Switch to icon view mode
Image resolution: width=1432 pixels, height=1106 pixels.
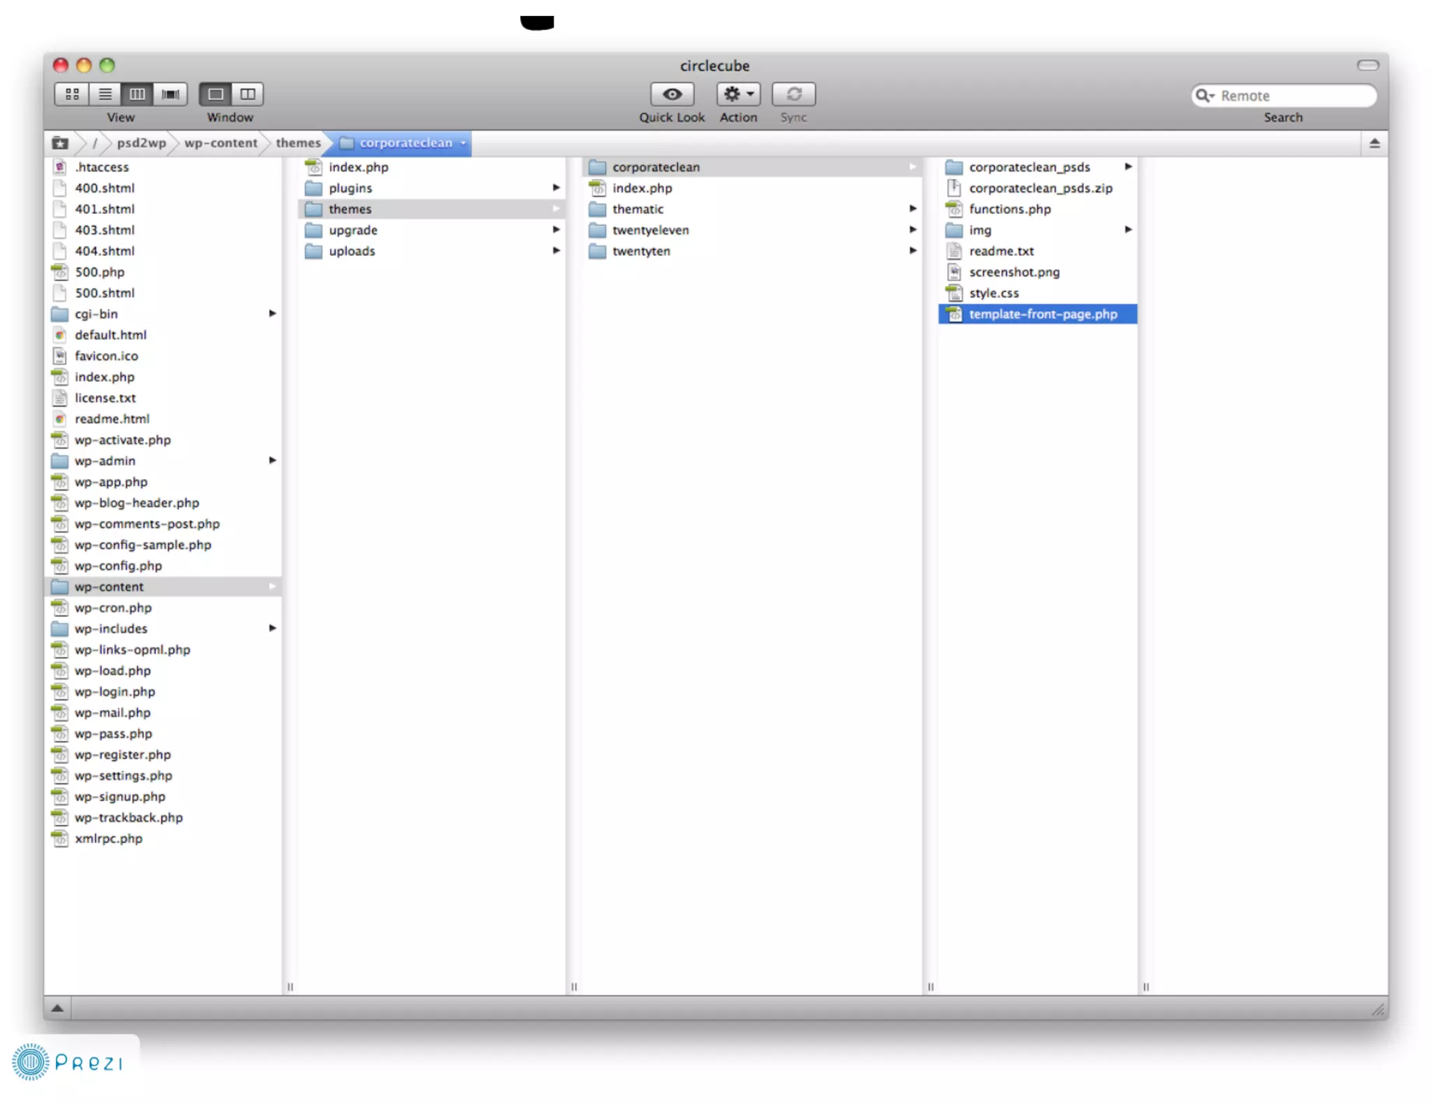[72, 94]
